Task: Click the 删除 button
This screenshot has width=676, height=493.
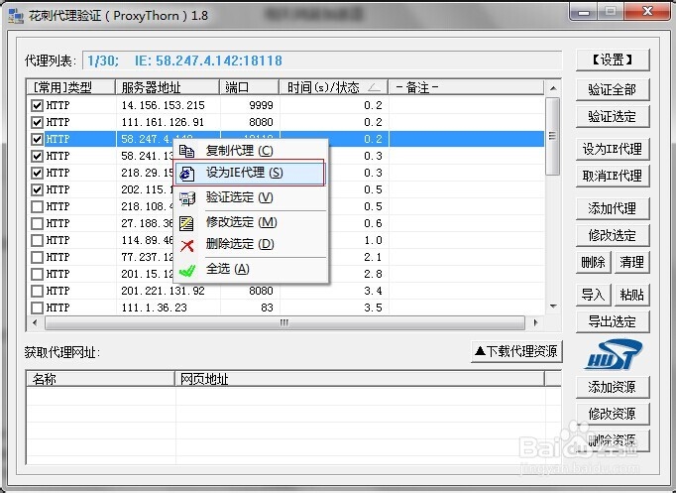Action: pos(593,262)
